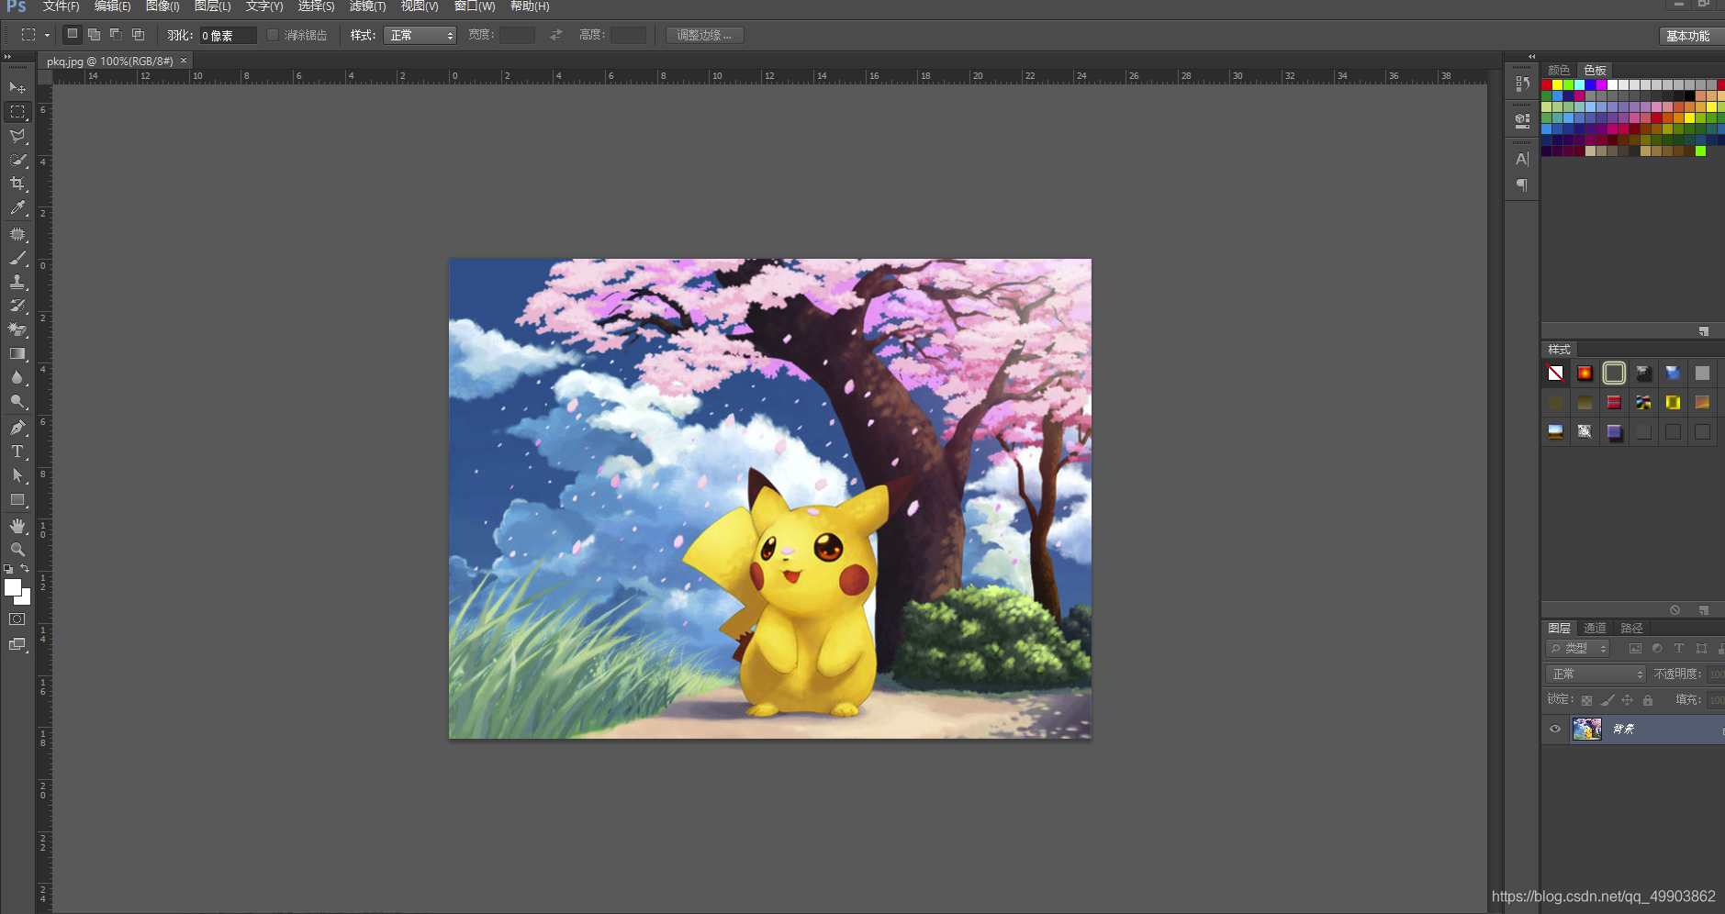
Task: Choose Add to Selection mode
Action: (94, 35)
